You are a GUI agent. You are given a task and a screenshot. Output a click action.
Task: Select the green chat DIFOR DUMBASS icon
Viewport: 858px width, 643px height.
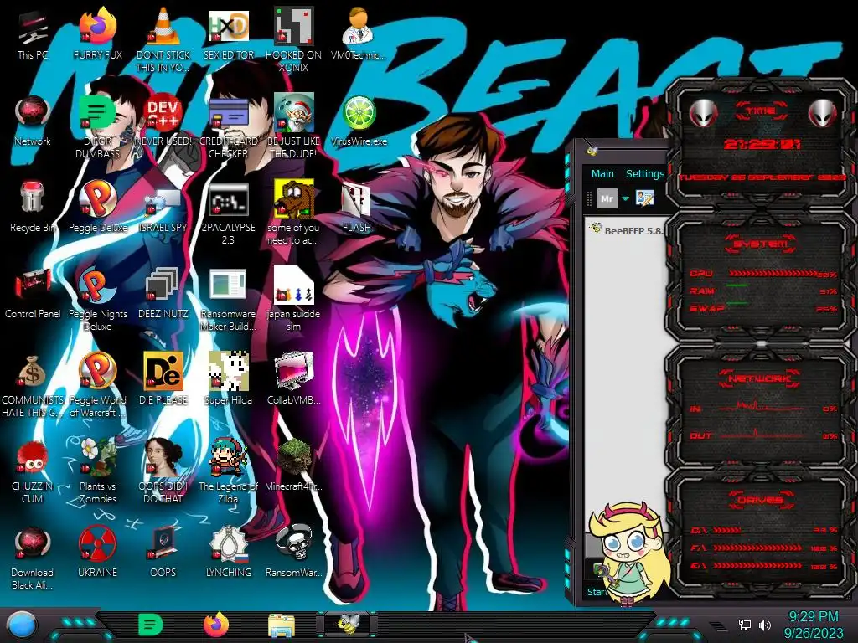point(98,126)
